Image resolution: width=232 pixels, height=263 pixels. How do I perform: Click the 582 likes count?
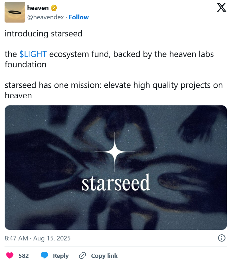pyautogui.click(x=23, y=255)
